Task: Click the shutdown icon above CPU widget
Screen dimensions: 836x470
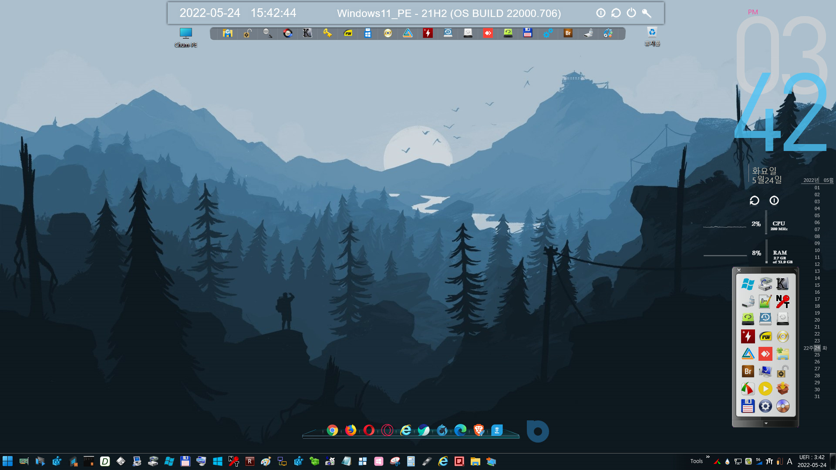Action: (x=774, y=200)
